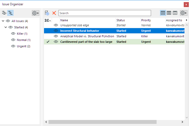Switch to list view mode
Image resolution: width=189 pixels, height=126 pixels.
[x=163, y=13]
